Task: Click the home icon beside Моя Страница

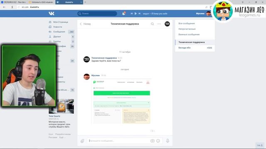Action: click(x=50, y=22)
